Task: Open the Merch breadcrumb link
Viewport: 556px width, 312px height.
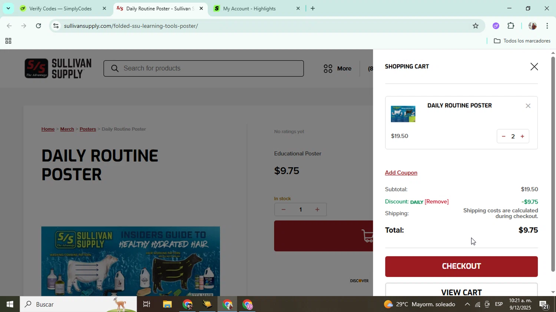Action: (x=67, y=129)
